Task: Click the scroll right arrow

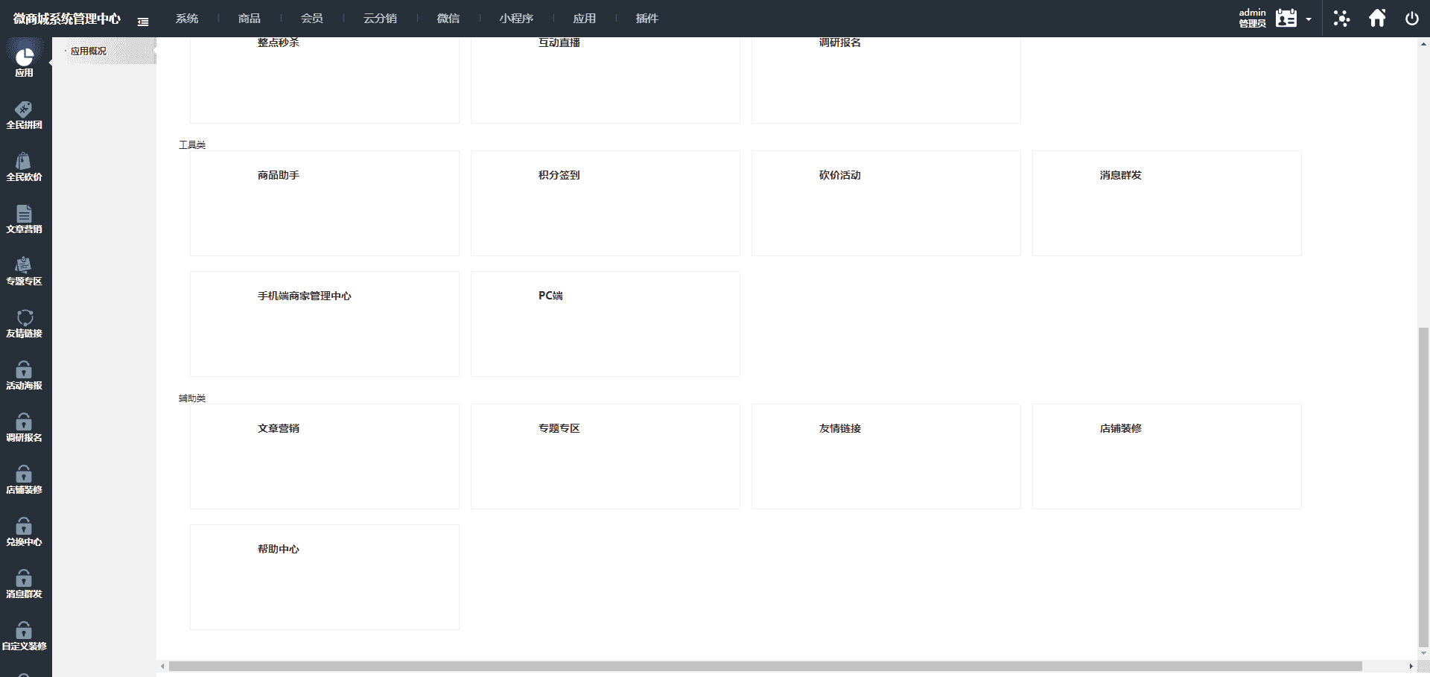Action: [1411, 667]
